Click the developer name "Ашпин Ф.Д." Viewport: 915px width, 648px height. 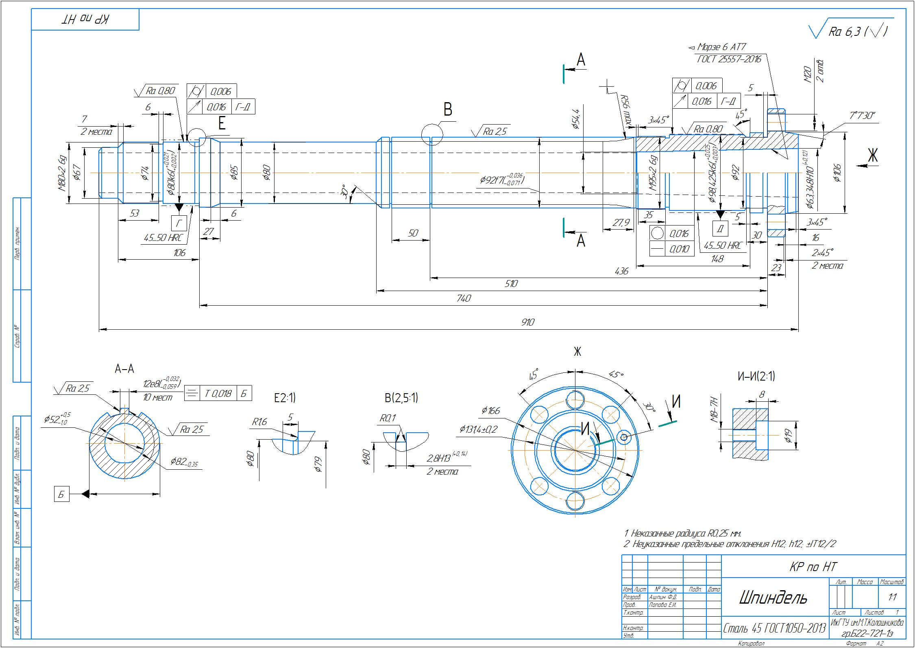[x=663, y=597]
